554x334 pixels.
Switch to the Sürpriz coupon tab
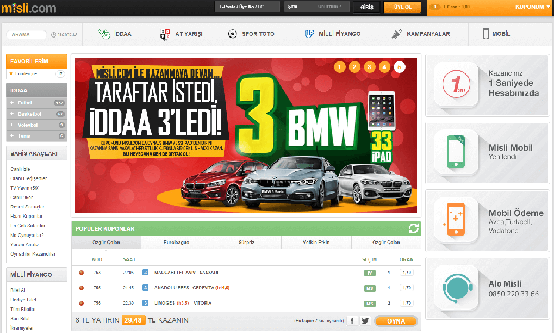246,243
